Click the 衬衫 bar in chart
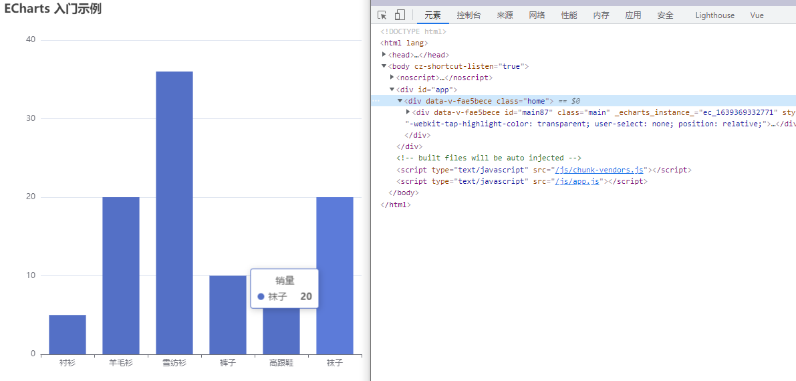 tap(68, 334)
